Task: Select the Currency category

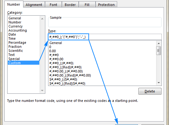Action: [x=23, y=26]
